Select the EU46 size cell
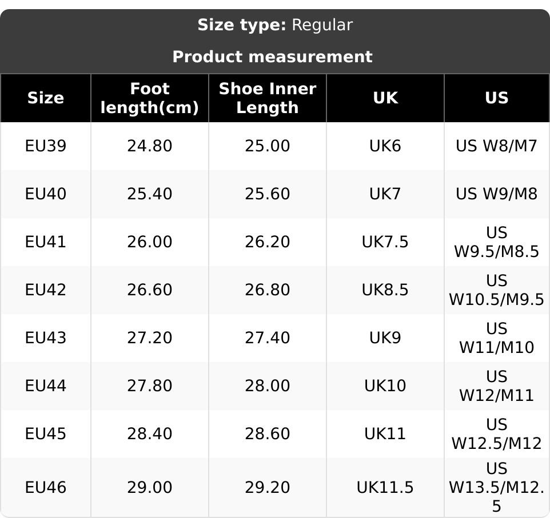Image resolution: width=550 pixels, height=518 pixels. coord(46,488)
